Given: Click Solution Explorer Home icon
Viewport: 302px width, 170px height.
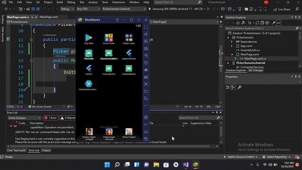Looking at the screenshot, I should point(238,23).
